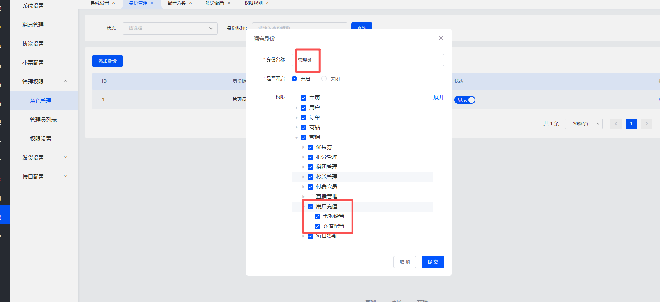This screenshot has height=302, width=660.
Task: Click the 展开 link beside permissions
Action: (x=439, y=97)
